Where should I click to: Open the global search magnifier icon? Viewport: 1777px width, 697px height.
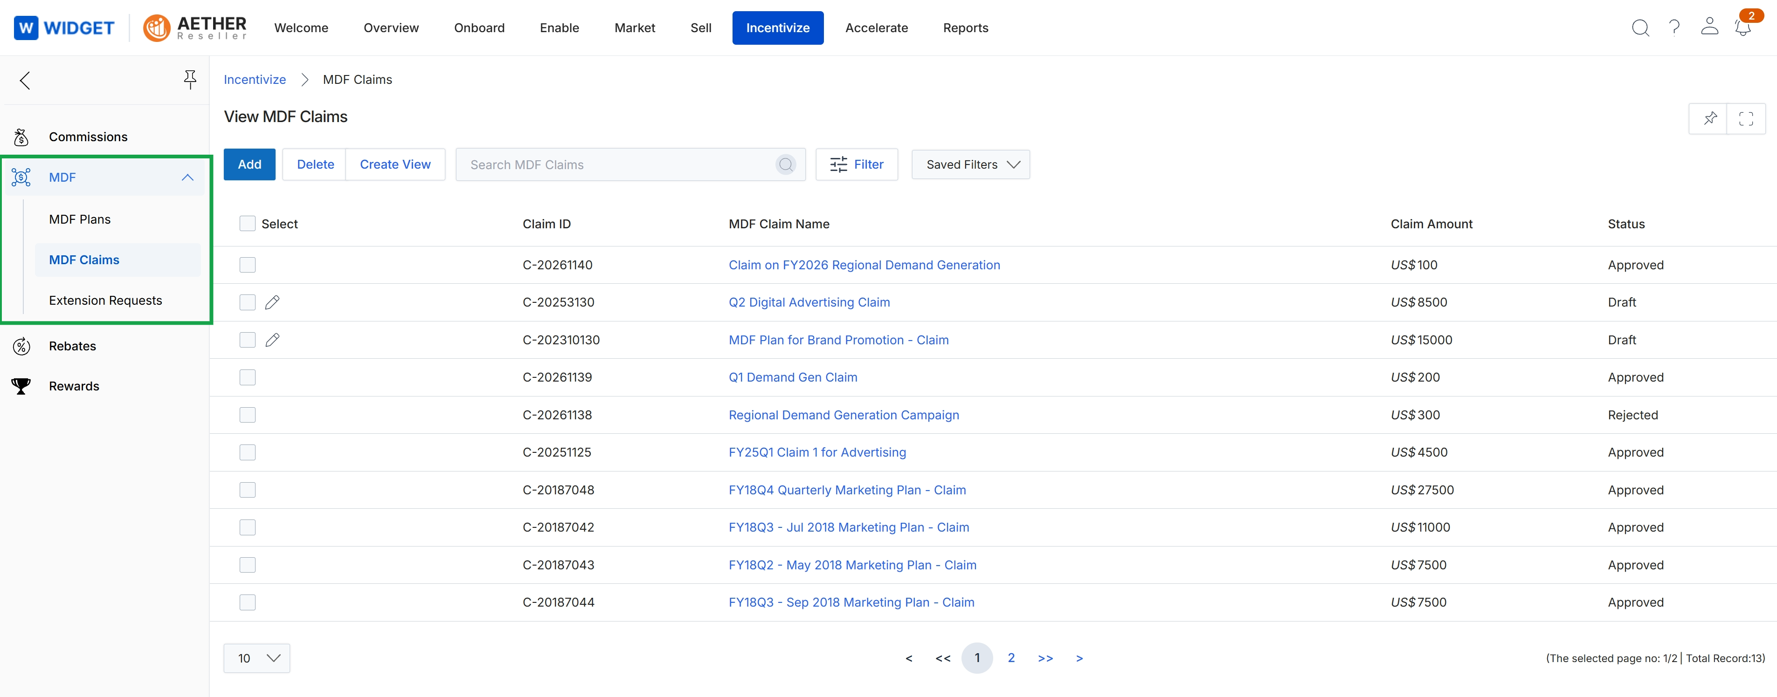click(x=1640, y=27)
